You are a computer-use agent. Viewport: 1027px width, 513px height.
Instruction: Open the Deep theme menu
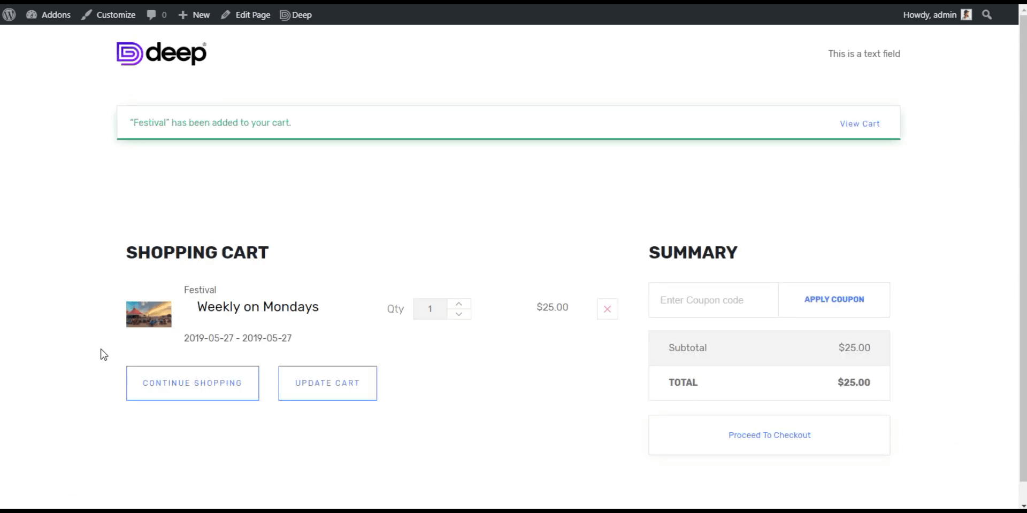[x=296, y=15]
